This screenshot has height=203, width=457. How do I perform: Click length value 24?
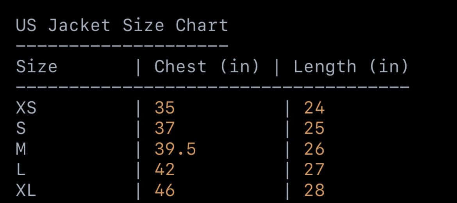pos(314,108)
